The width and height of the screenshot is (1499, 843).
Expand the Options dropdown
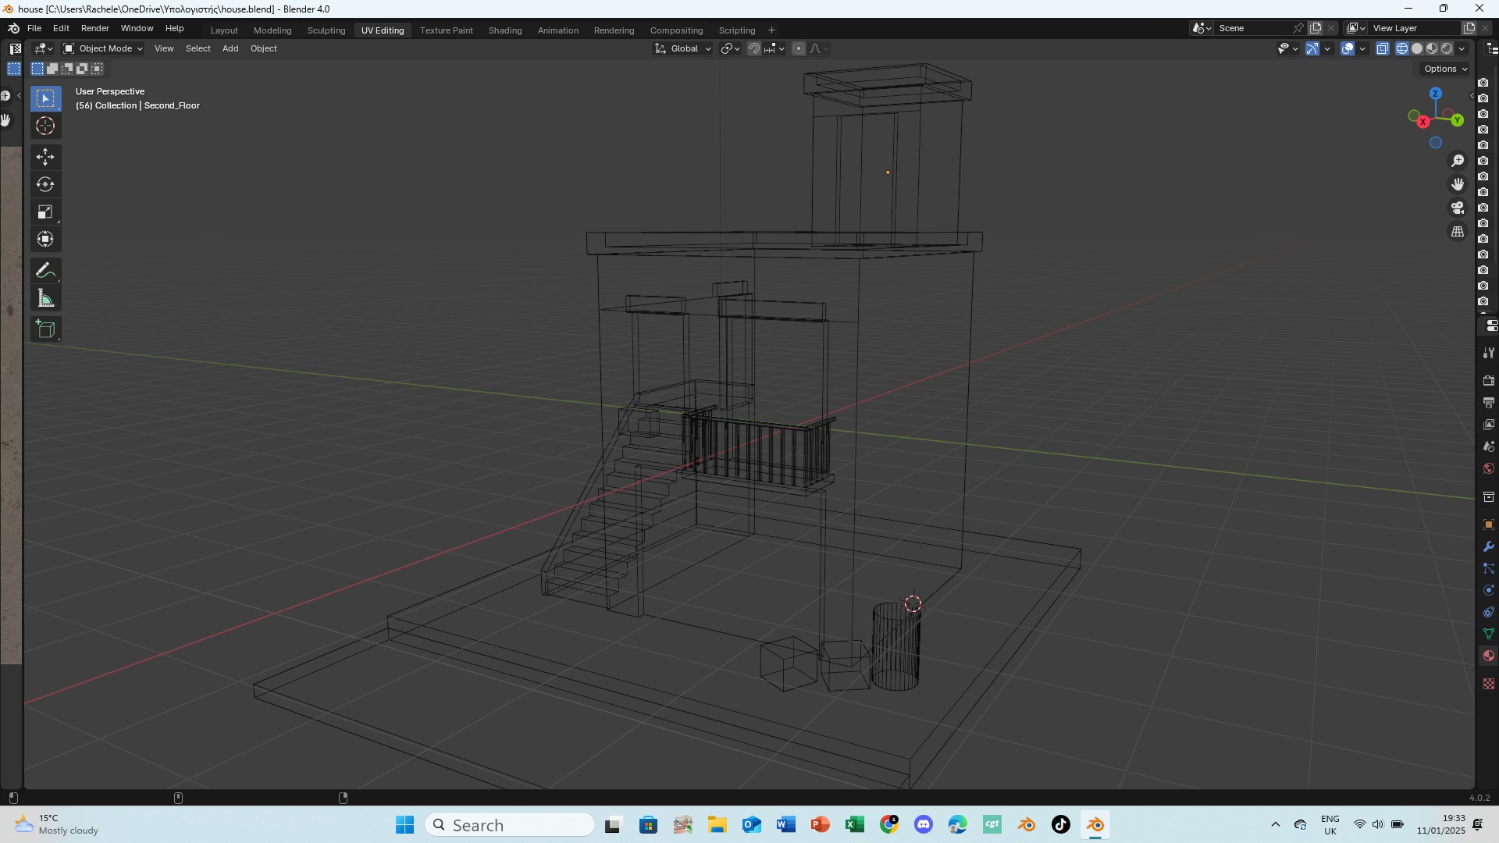1445,69
